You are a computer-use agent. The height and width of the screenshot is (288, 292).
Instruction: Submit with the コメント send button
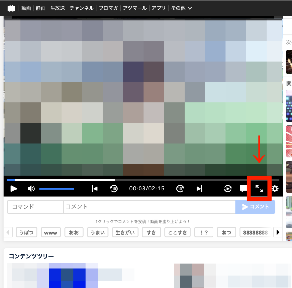coord(255,207)
